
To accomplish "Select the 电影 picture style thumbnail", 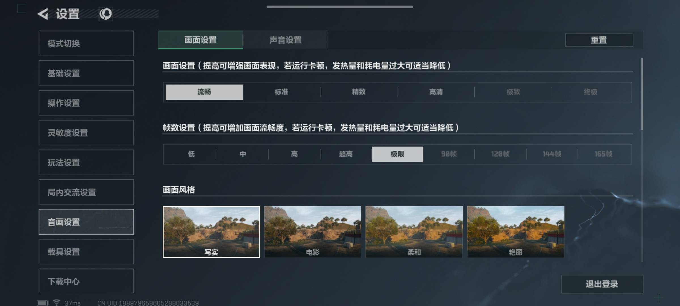I will (313, 232).
